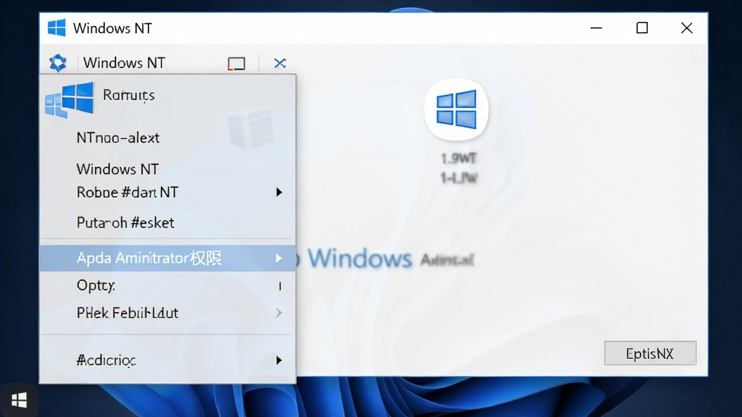Click the blue gear icon beside Windows NT

click(58, 62)
